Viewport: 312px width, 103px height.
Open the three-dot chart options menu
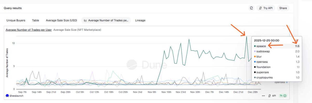(263, 95)
